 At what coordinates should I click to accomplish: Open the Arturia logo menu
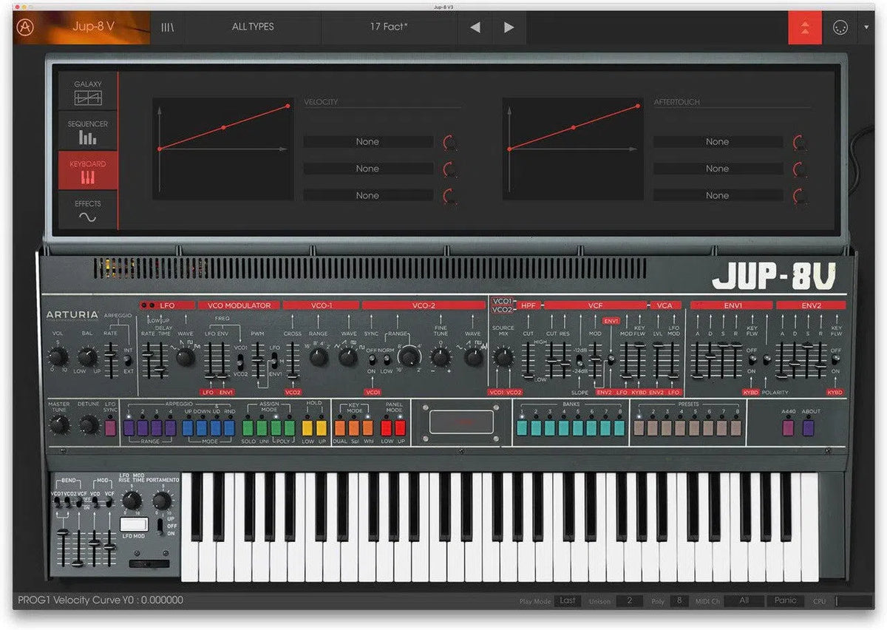pos(24,27)
